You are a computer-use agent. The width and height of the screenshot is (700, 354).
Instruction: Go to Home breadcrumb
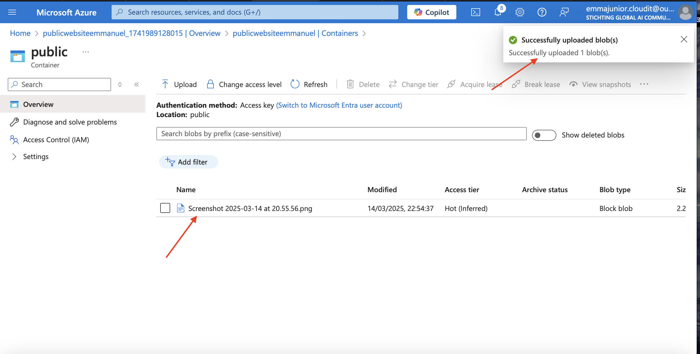pyautogui.click(x=20, y=33)
